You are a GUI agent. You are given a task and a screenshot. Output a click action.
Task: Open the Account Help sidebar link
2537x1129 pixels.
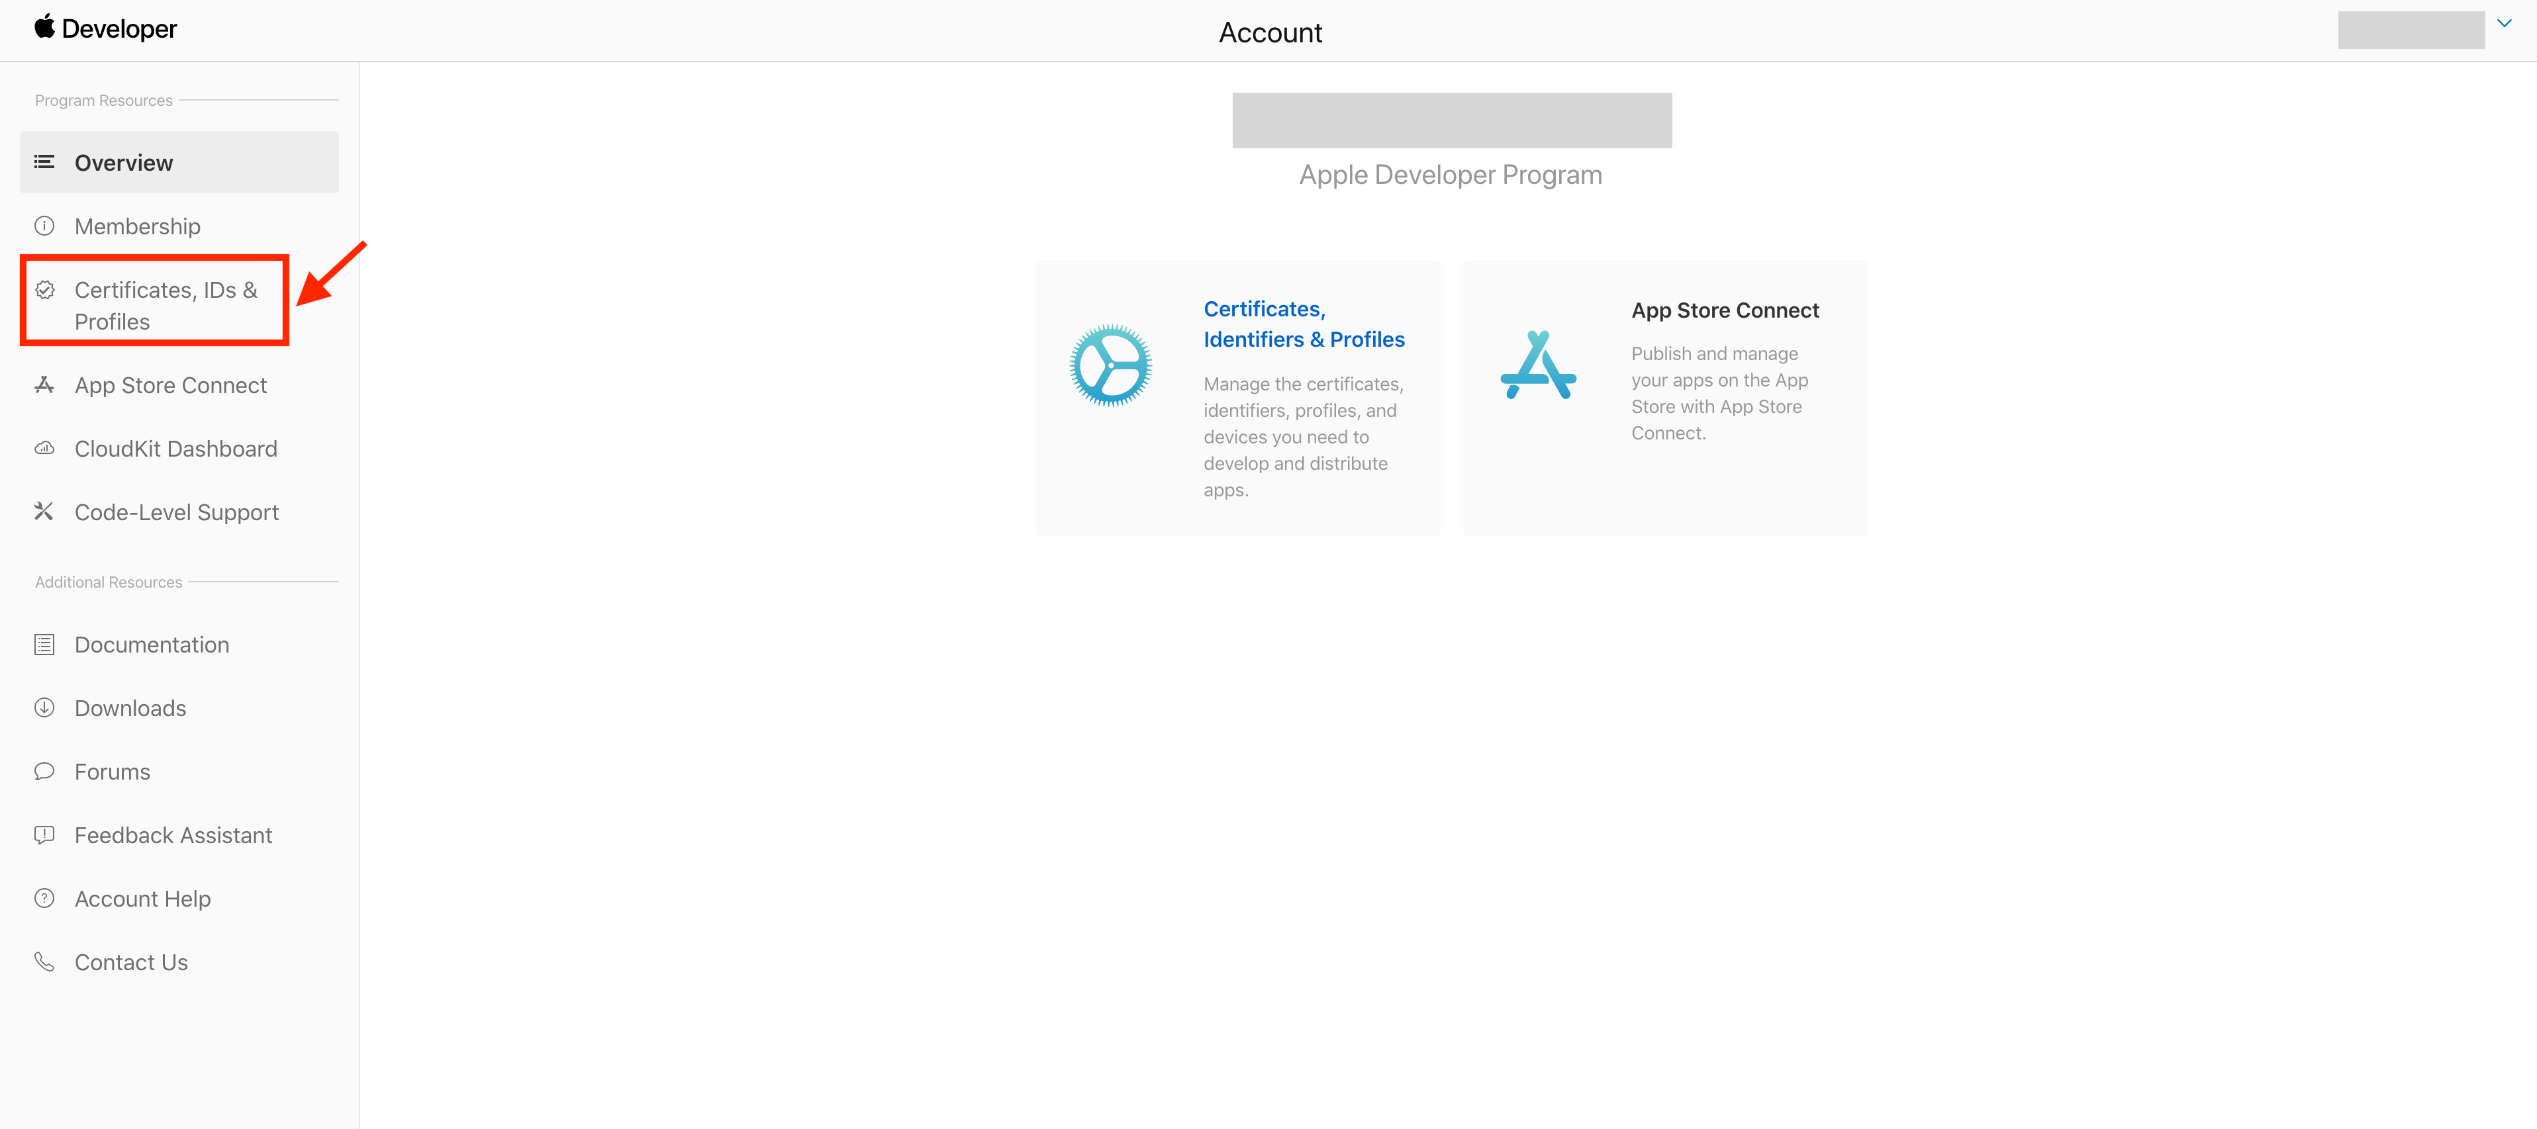coord(143,899)
